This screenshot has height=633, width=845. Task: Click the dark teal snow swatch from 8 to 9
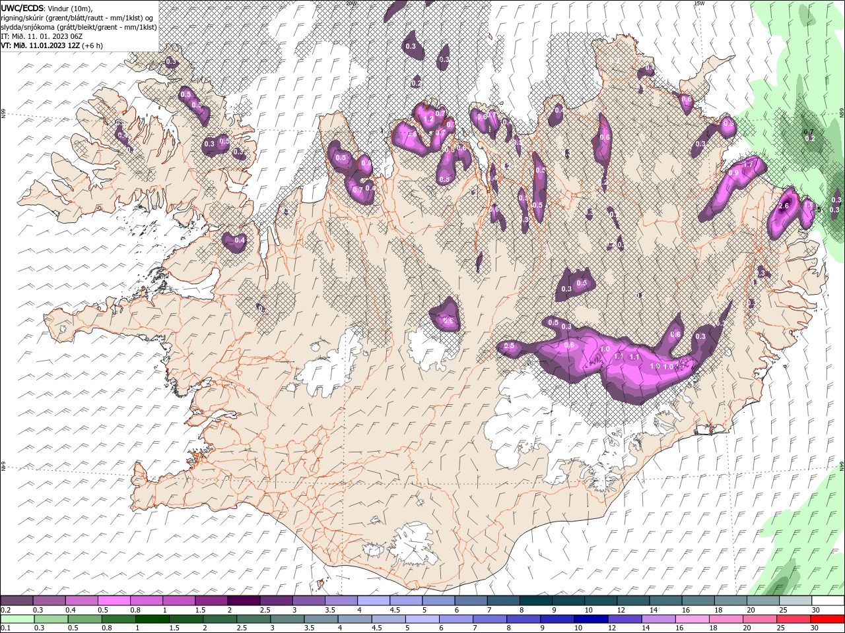click(536, 601)
